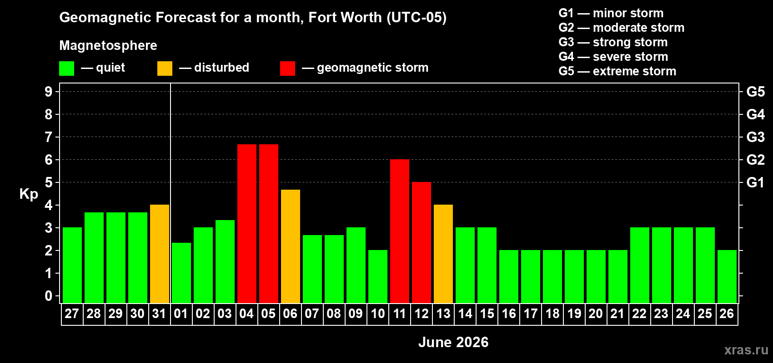Viewport: 773px width, 363px height.
Task: Click date label 20 on the axis
Action: click(x=596, y=314)
